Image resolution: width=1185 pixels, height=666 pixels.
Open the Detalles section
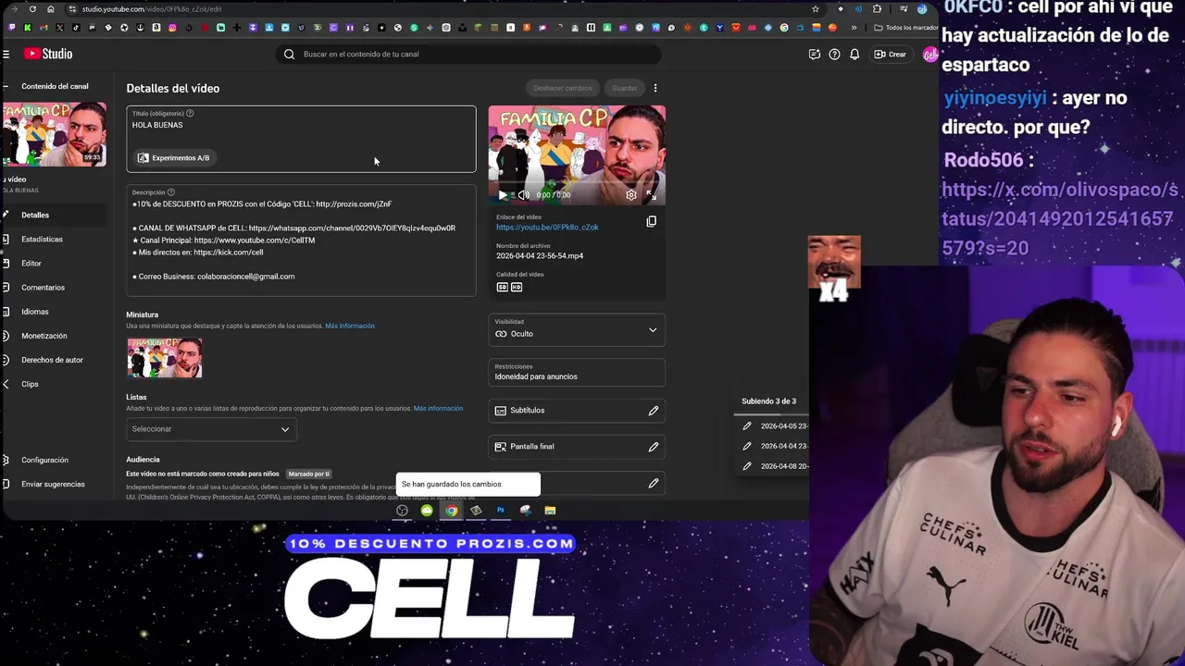click(54, 215)
